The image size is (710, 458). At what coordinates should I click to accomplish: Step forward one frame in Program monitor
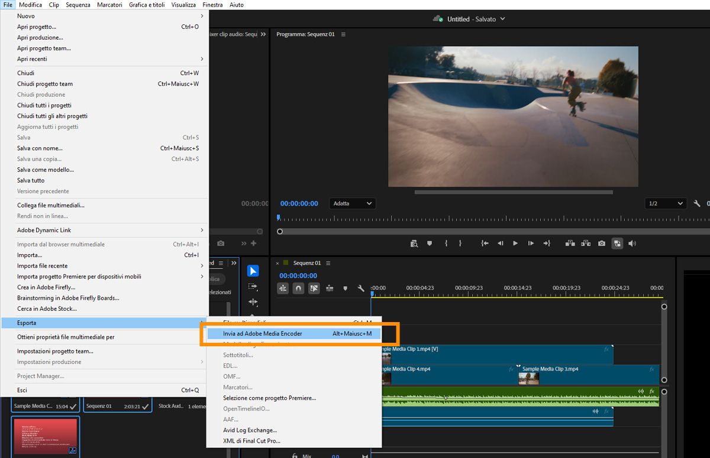coord(531,243)
